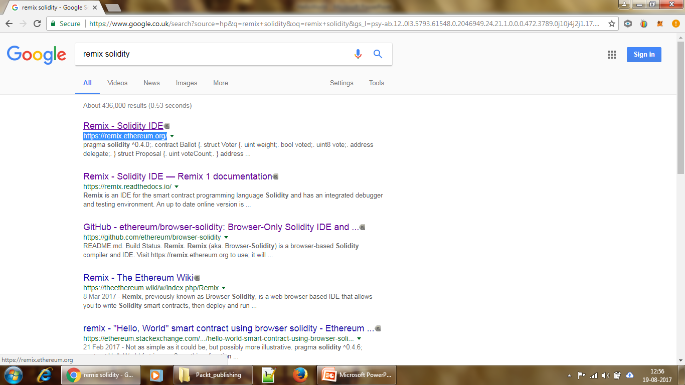685x385 pixels.
Task: Open the Remix - The Ethereum Wiki result
Action: pos(138,278)
